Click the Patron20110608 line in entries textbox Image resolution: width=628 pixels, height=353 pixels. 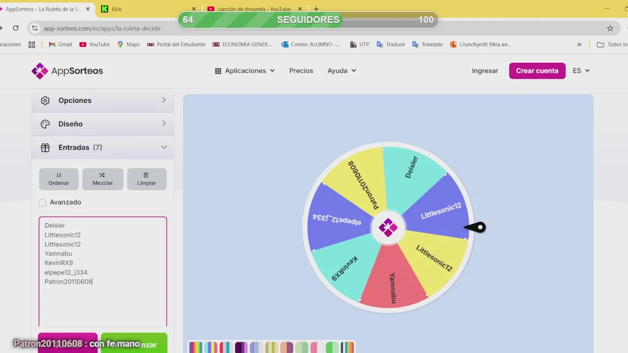click(x=68, y=281)
